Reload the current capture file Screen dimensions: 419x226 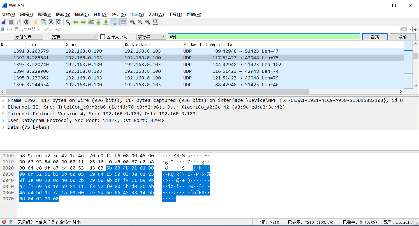coord(59,22)
